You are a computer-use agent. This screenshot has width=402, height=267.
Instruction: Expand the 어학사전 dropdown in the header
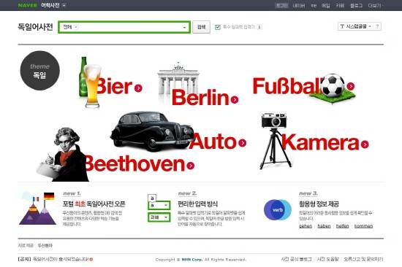[64, 5]
